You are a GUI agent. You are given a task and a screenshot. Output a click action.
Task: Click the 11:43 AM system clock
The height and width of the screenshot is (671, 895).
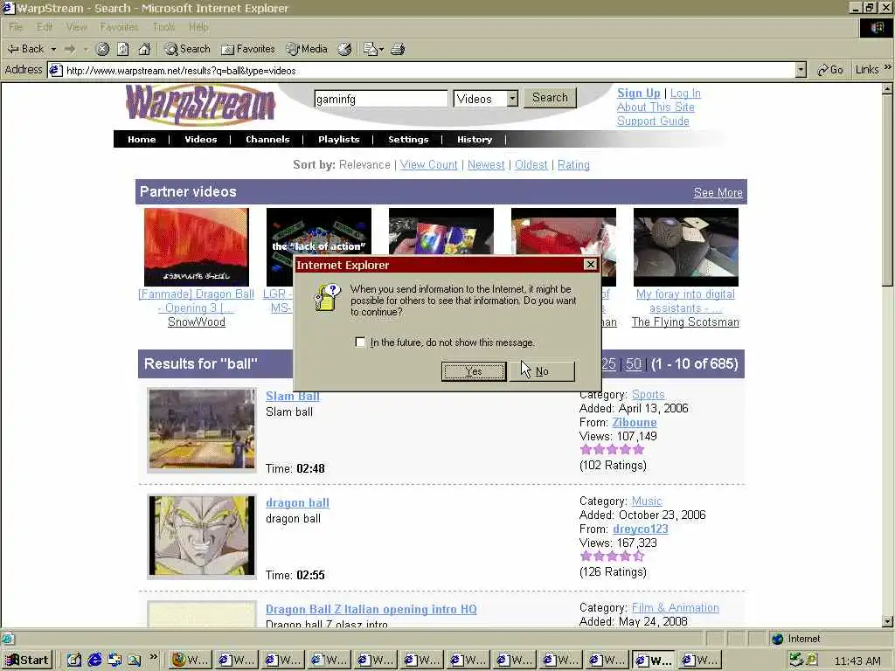(857, 661)
